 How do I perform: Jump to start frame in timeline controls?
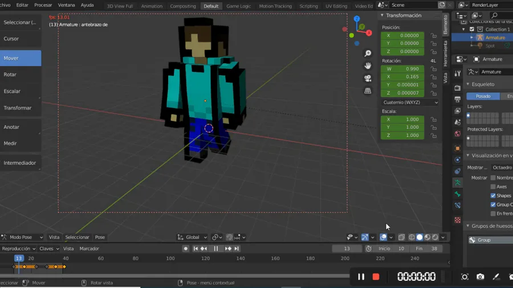[x=196, y=249]
